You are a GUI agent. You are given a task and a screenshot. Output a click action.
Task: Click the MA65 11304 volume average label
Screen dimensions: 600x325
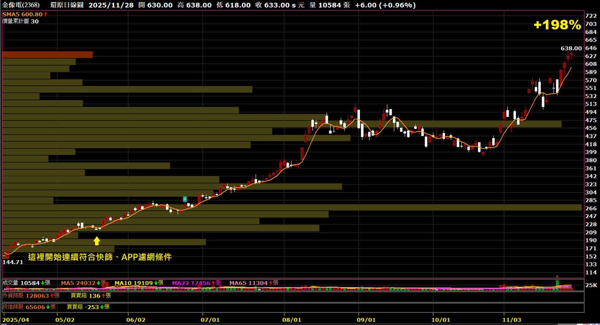[x=253, y=283]
